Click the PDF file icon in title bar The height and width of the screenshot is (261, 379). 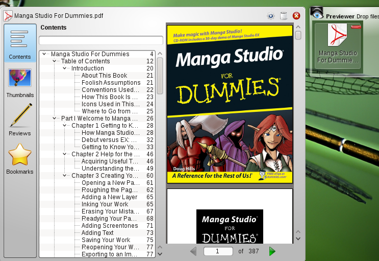tap(8, 16)
